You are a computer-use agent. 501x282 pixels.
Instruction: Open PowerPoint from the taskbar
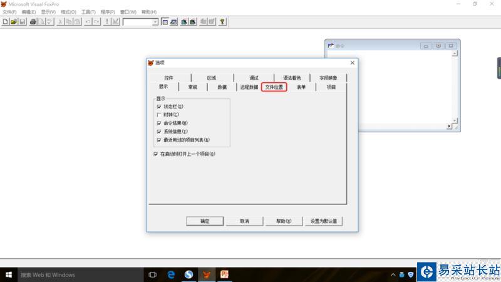pyautogui.click(x=225, y=274)
